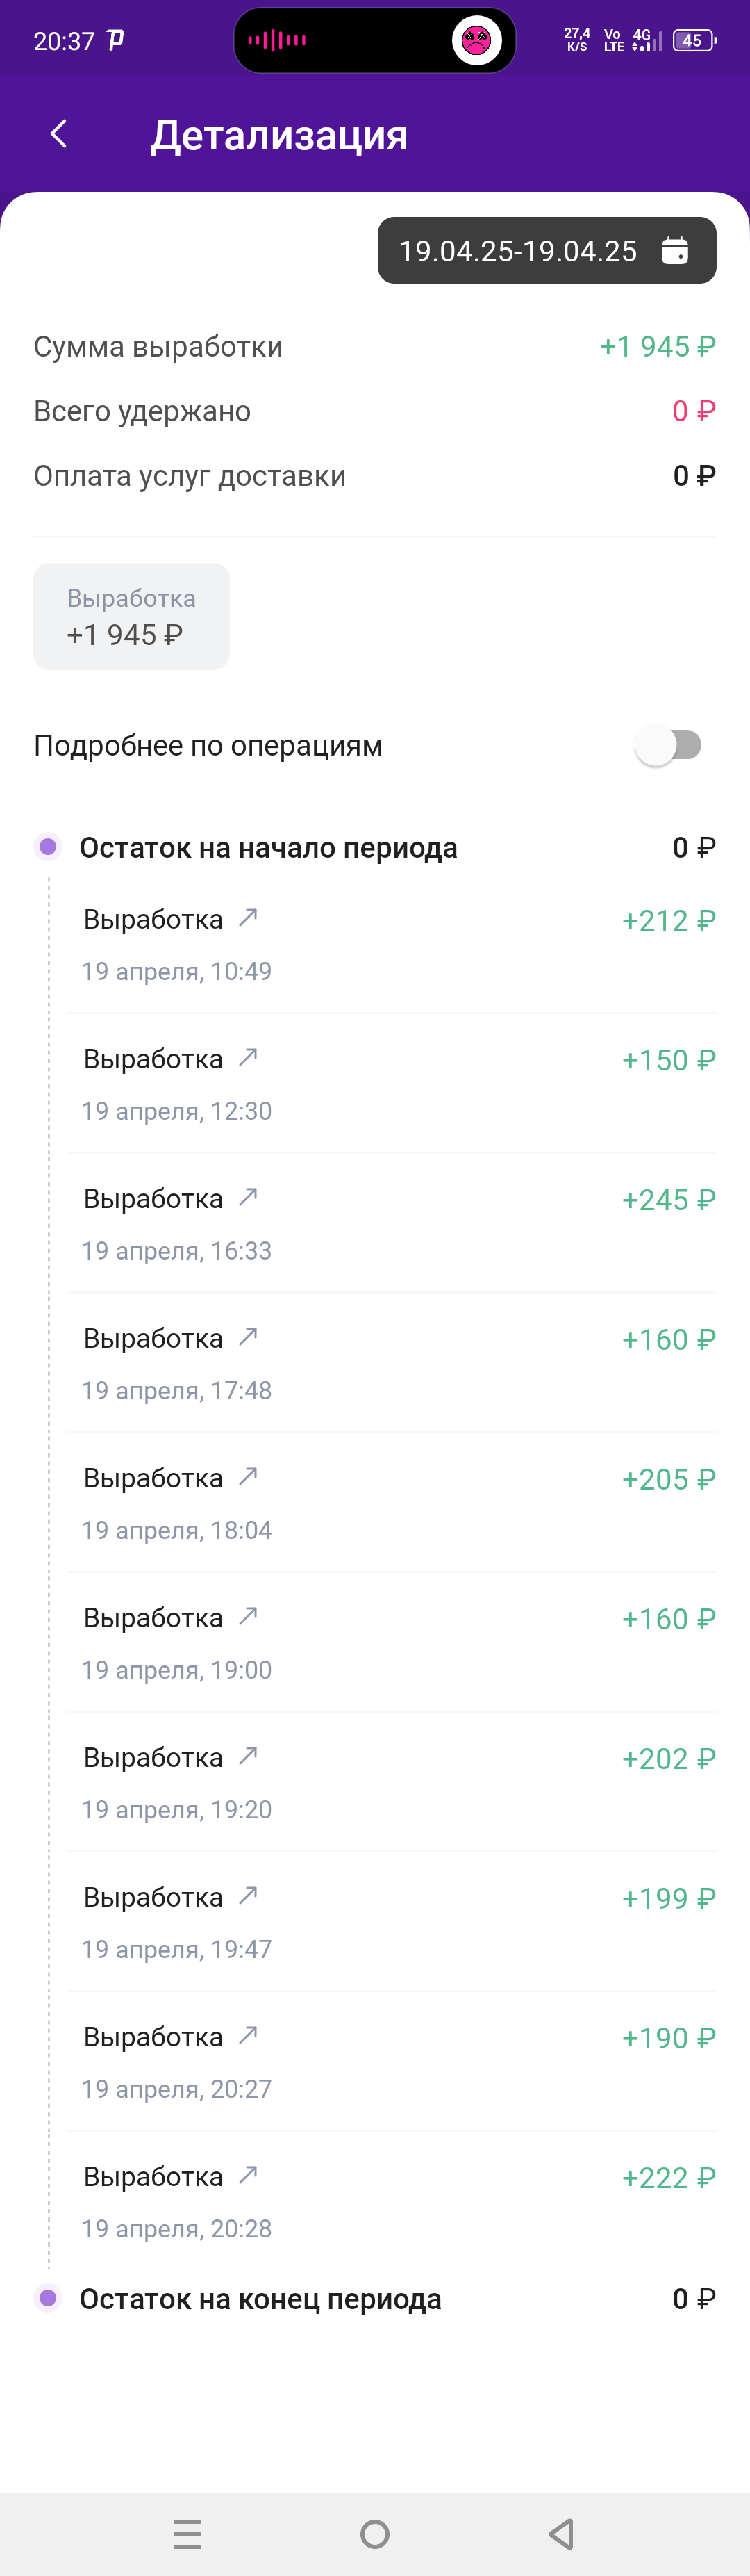The height and width of the screenshot is (2576, 750).
Task: Go back using the header arrow
Action: pyautogui.click(x=59, y=134)
